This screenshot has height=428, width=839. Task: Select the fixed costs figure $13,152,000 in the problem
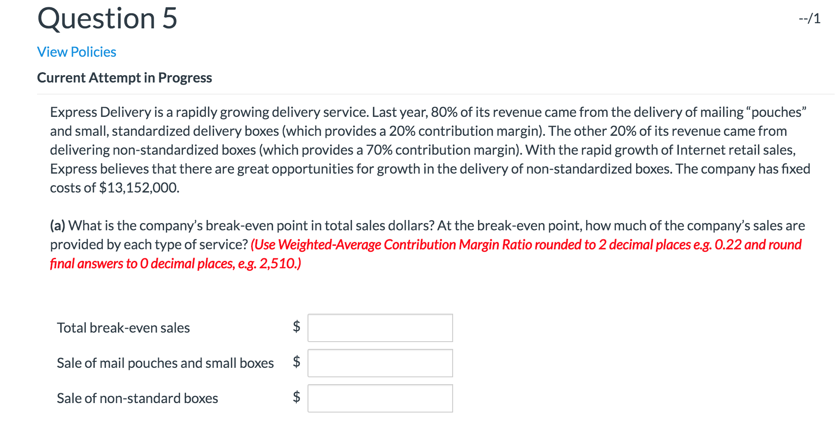click(139, 187)
